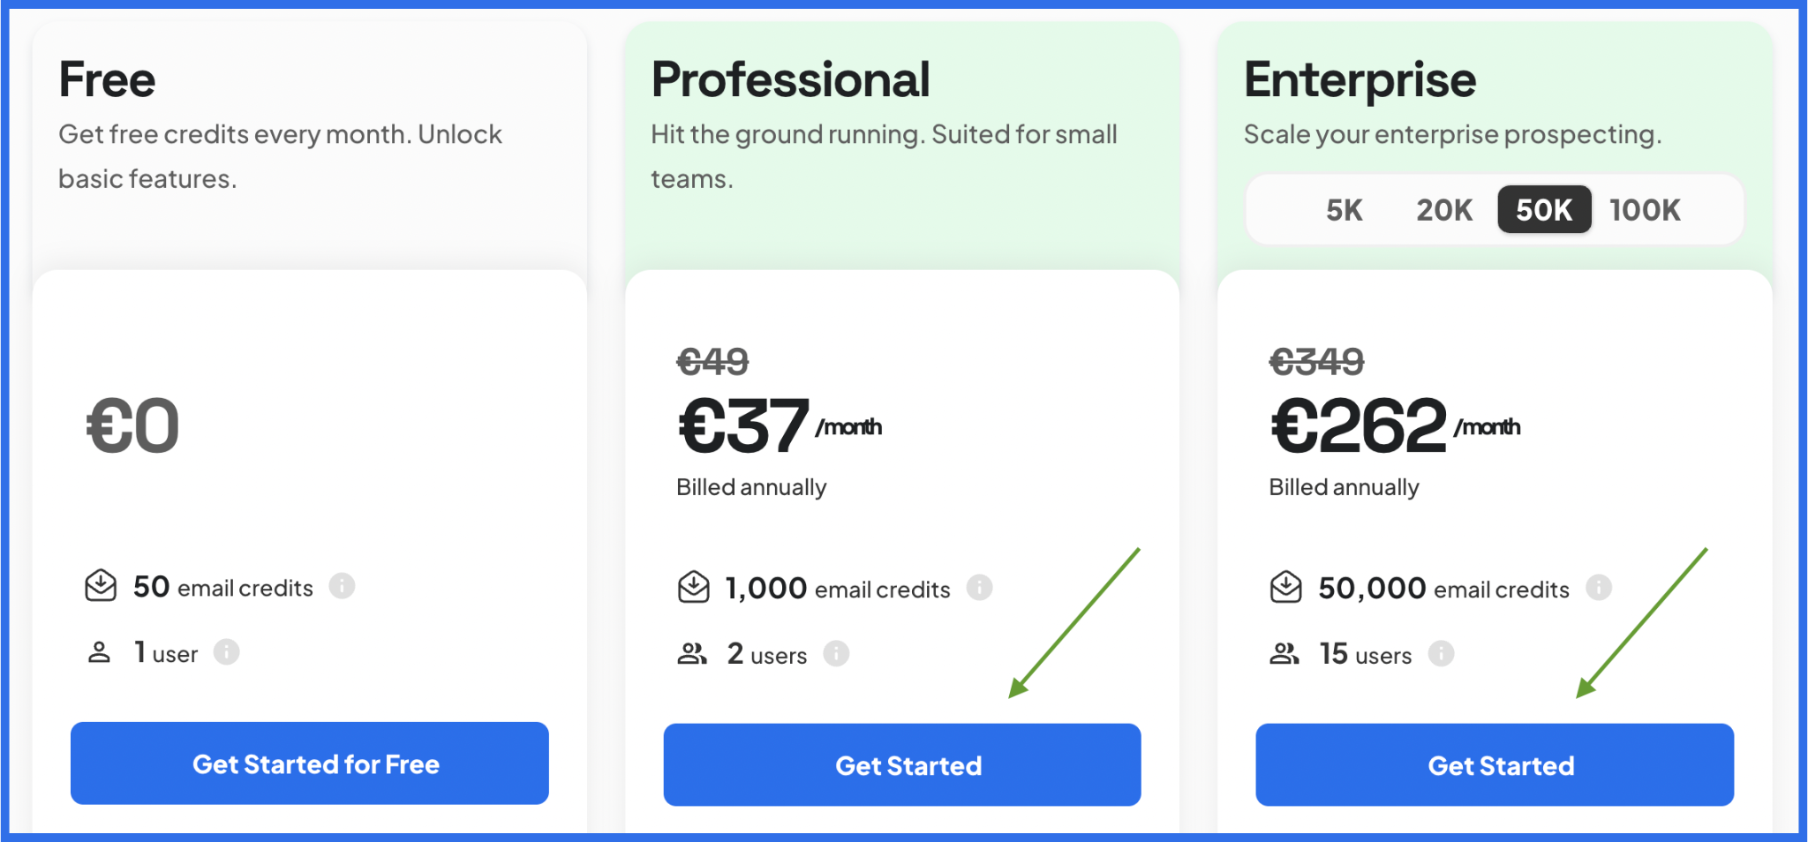
Task: Select the 20K Enterprise credit tier
Action: coord(1445,210)
